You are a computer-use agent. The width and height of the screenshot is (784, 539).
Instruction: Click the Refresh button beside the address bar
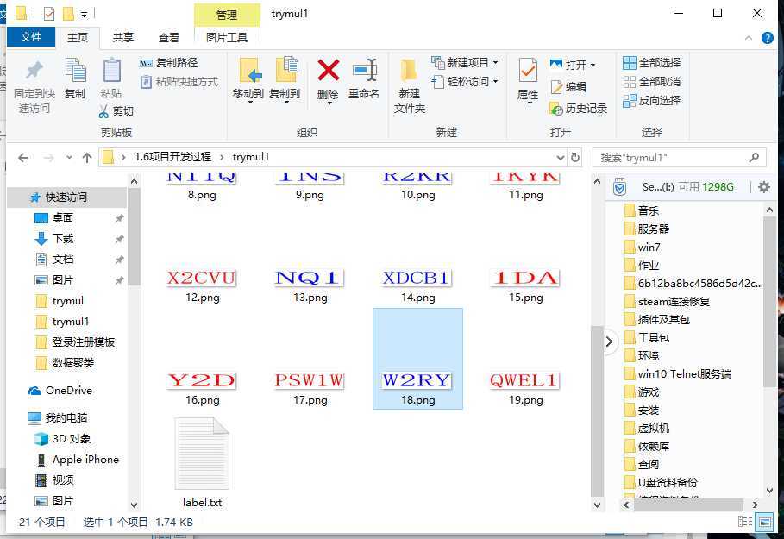tap(575, 158)
